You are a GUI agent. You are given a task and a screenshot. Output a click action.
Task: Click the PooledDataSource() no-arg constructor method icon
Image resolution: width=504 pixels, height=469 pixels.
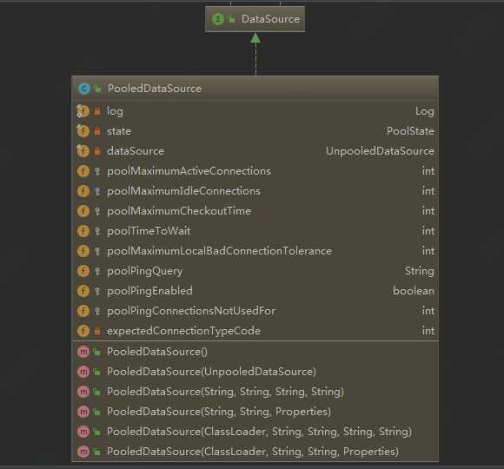(83, 352)
